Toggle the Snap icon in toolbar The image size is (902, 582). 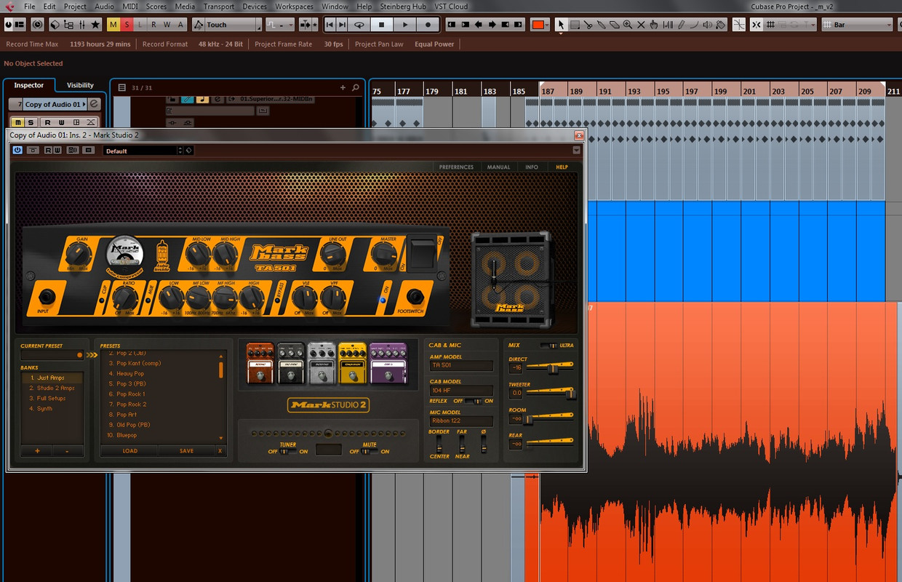tap(756, 25)
